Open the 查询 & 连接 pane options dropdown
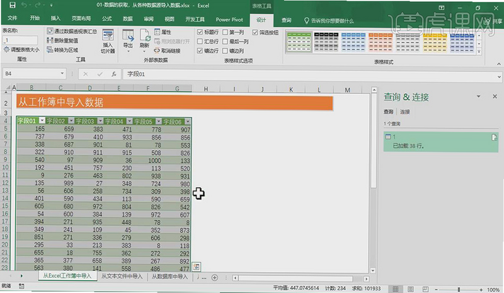Viewport: 504px width, 293px height. [x=478, y=96]
